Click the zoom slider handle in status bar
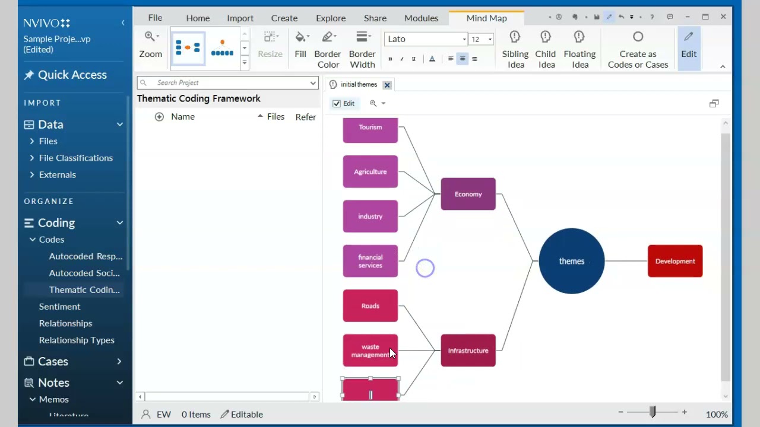This screenshot has height=427, width=760. [653, 412]
